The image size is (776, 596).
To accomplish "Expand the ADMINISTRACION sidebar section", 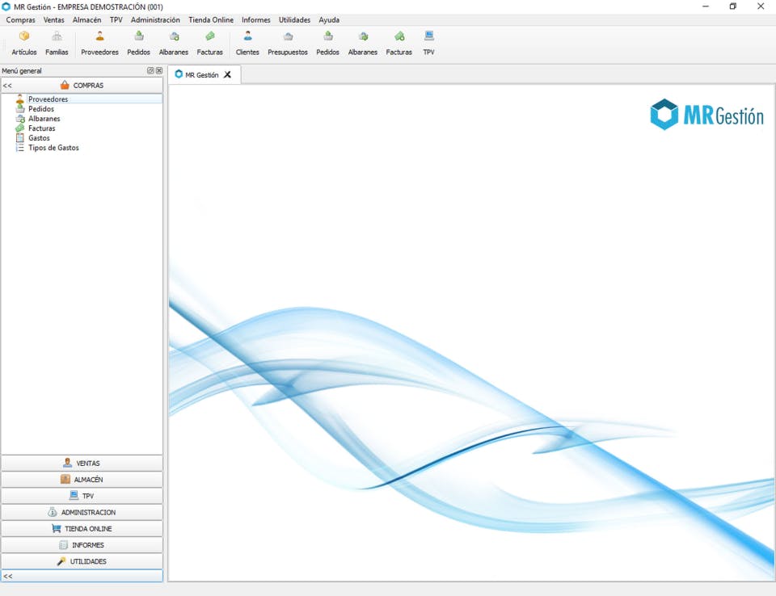I will 82,512.
